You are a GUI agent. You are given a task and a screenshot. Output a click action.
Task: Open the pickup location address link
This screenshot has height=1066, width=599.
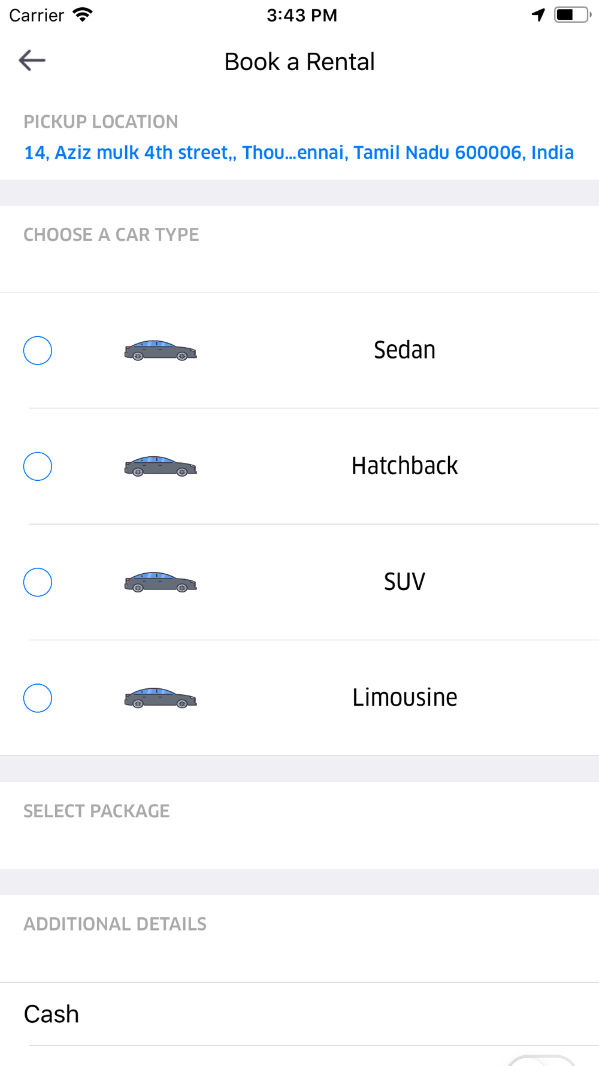coord(298,153)
